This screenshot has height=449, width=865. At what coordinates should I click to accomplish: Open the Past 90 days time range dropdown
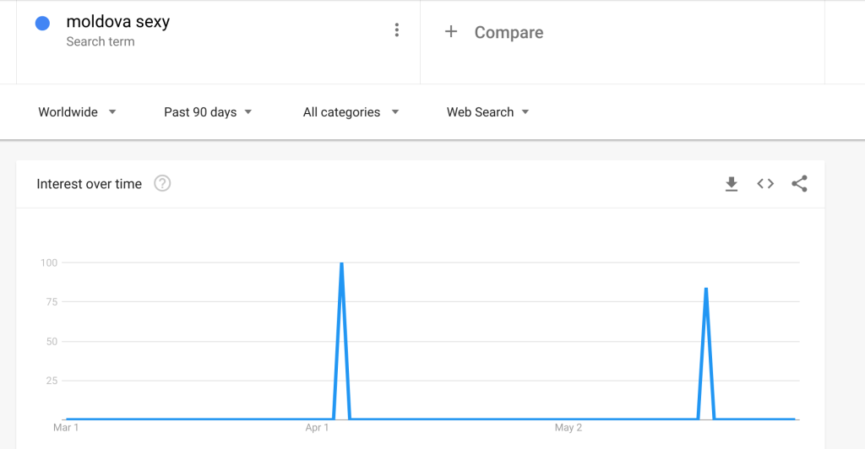point(208,112)
